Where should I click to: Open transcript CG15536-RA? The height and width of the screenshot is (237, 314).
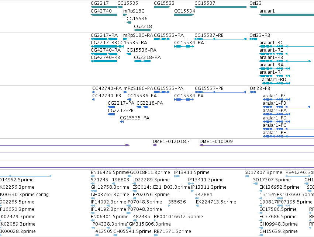click(142, 50)
